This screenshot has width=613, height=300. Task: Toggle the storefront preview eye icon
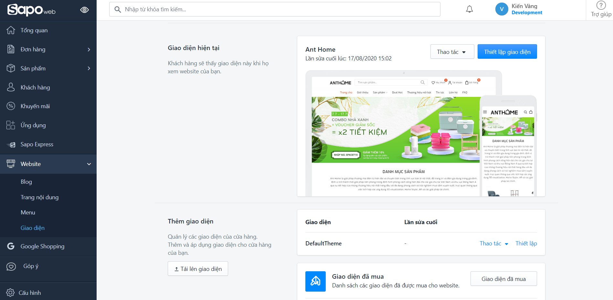point(85,10)
